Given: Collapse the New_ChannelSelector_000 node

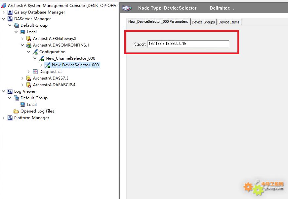Looking at the screenshot, I should 35,58.
